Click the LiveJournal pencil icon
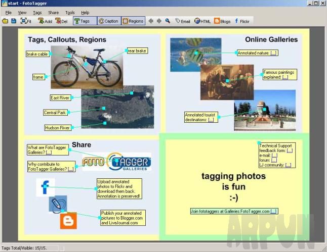Image resolution: width=327 pixels, height=252 pixels. pyautogui.click(x=58, y=204)
